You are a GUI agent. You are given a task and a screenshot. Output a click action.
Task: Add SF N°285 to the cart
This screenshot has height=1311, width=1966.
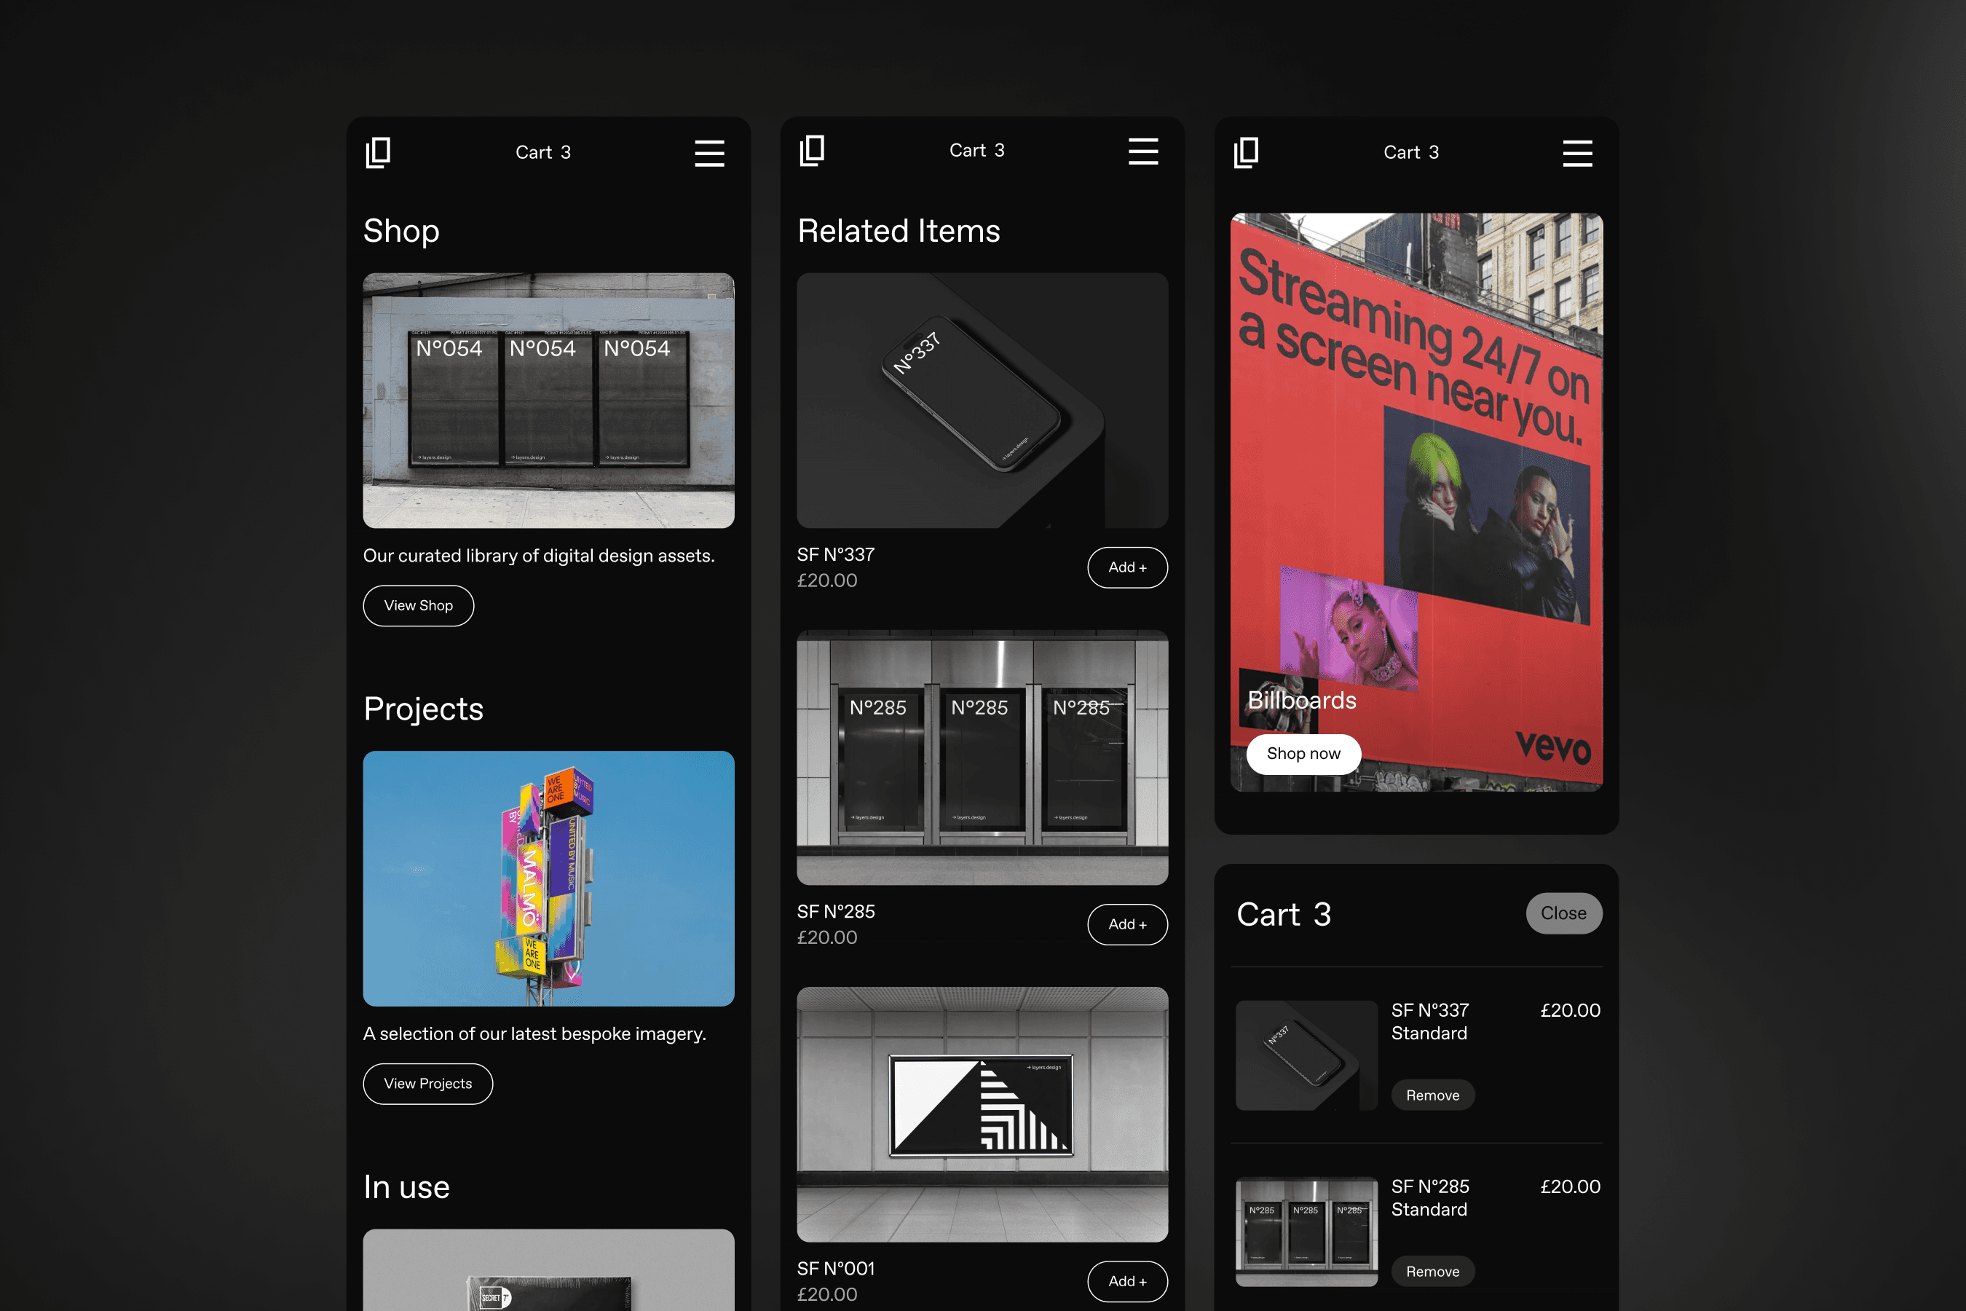click(1126, 924)
